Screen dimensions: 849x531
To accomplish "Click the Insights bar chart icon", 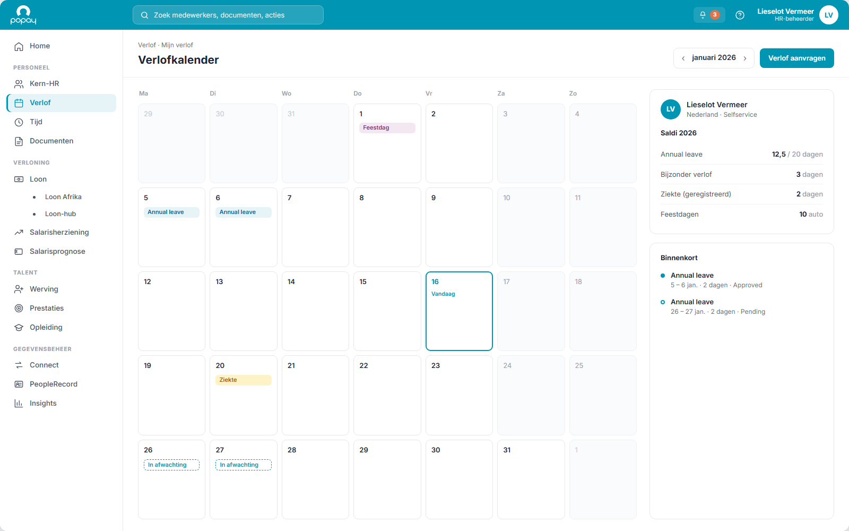I will (19, 404).
